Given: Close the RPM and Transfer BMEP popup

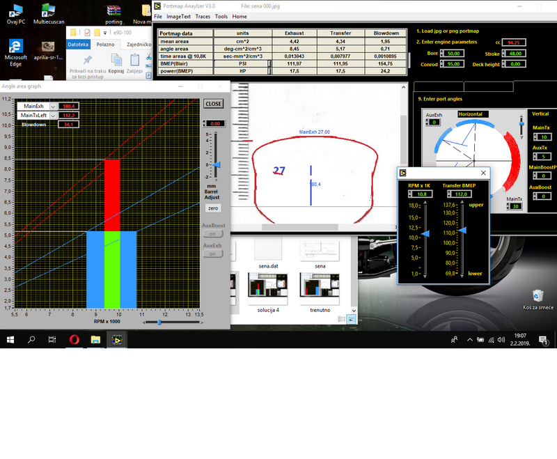Looking at the screenshot, I should (x=483, y=173).
